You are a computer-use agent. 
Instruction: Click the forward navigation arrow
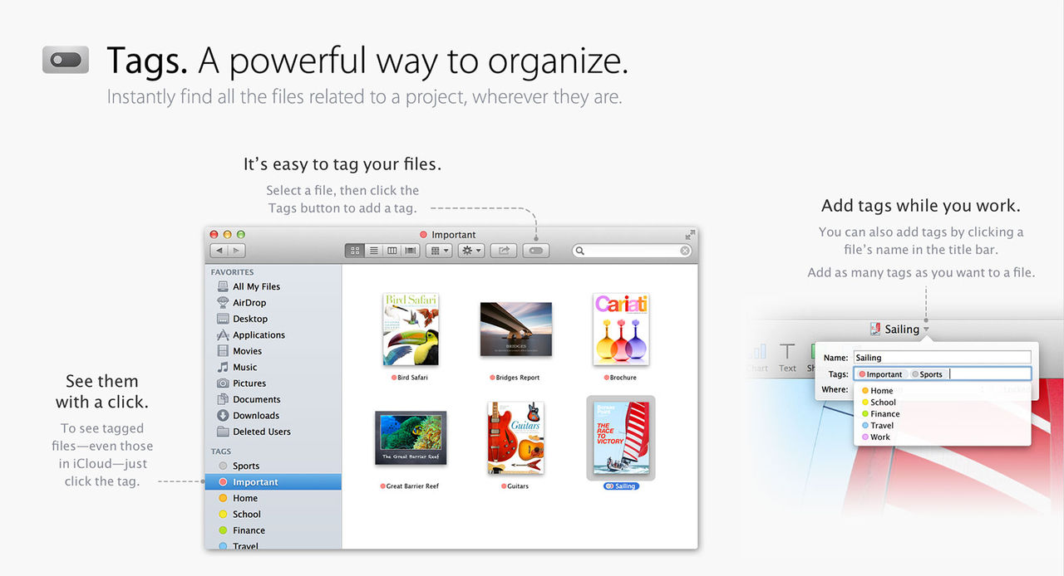237,251
